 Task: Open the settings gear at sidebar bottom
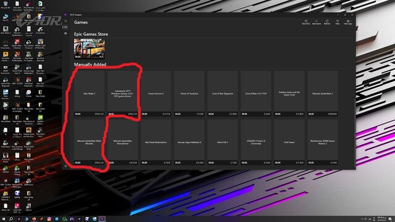click(x=66, y=166)
